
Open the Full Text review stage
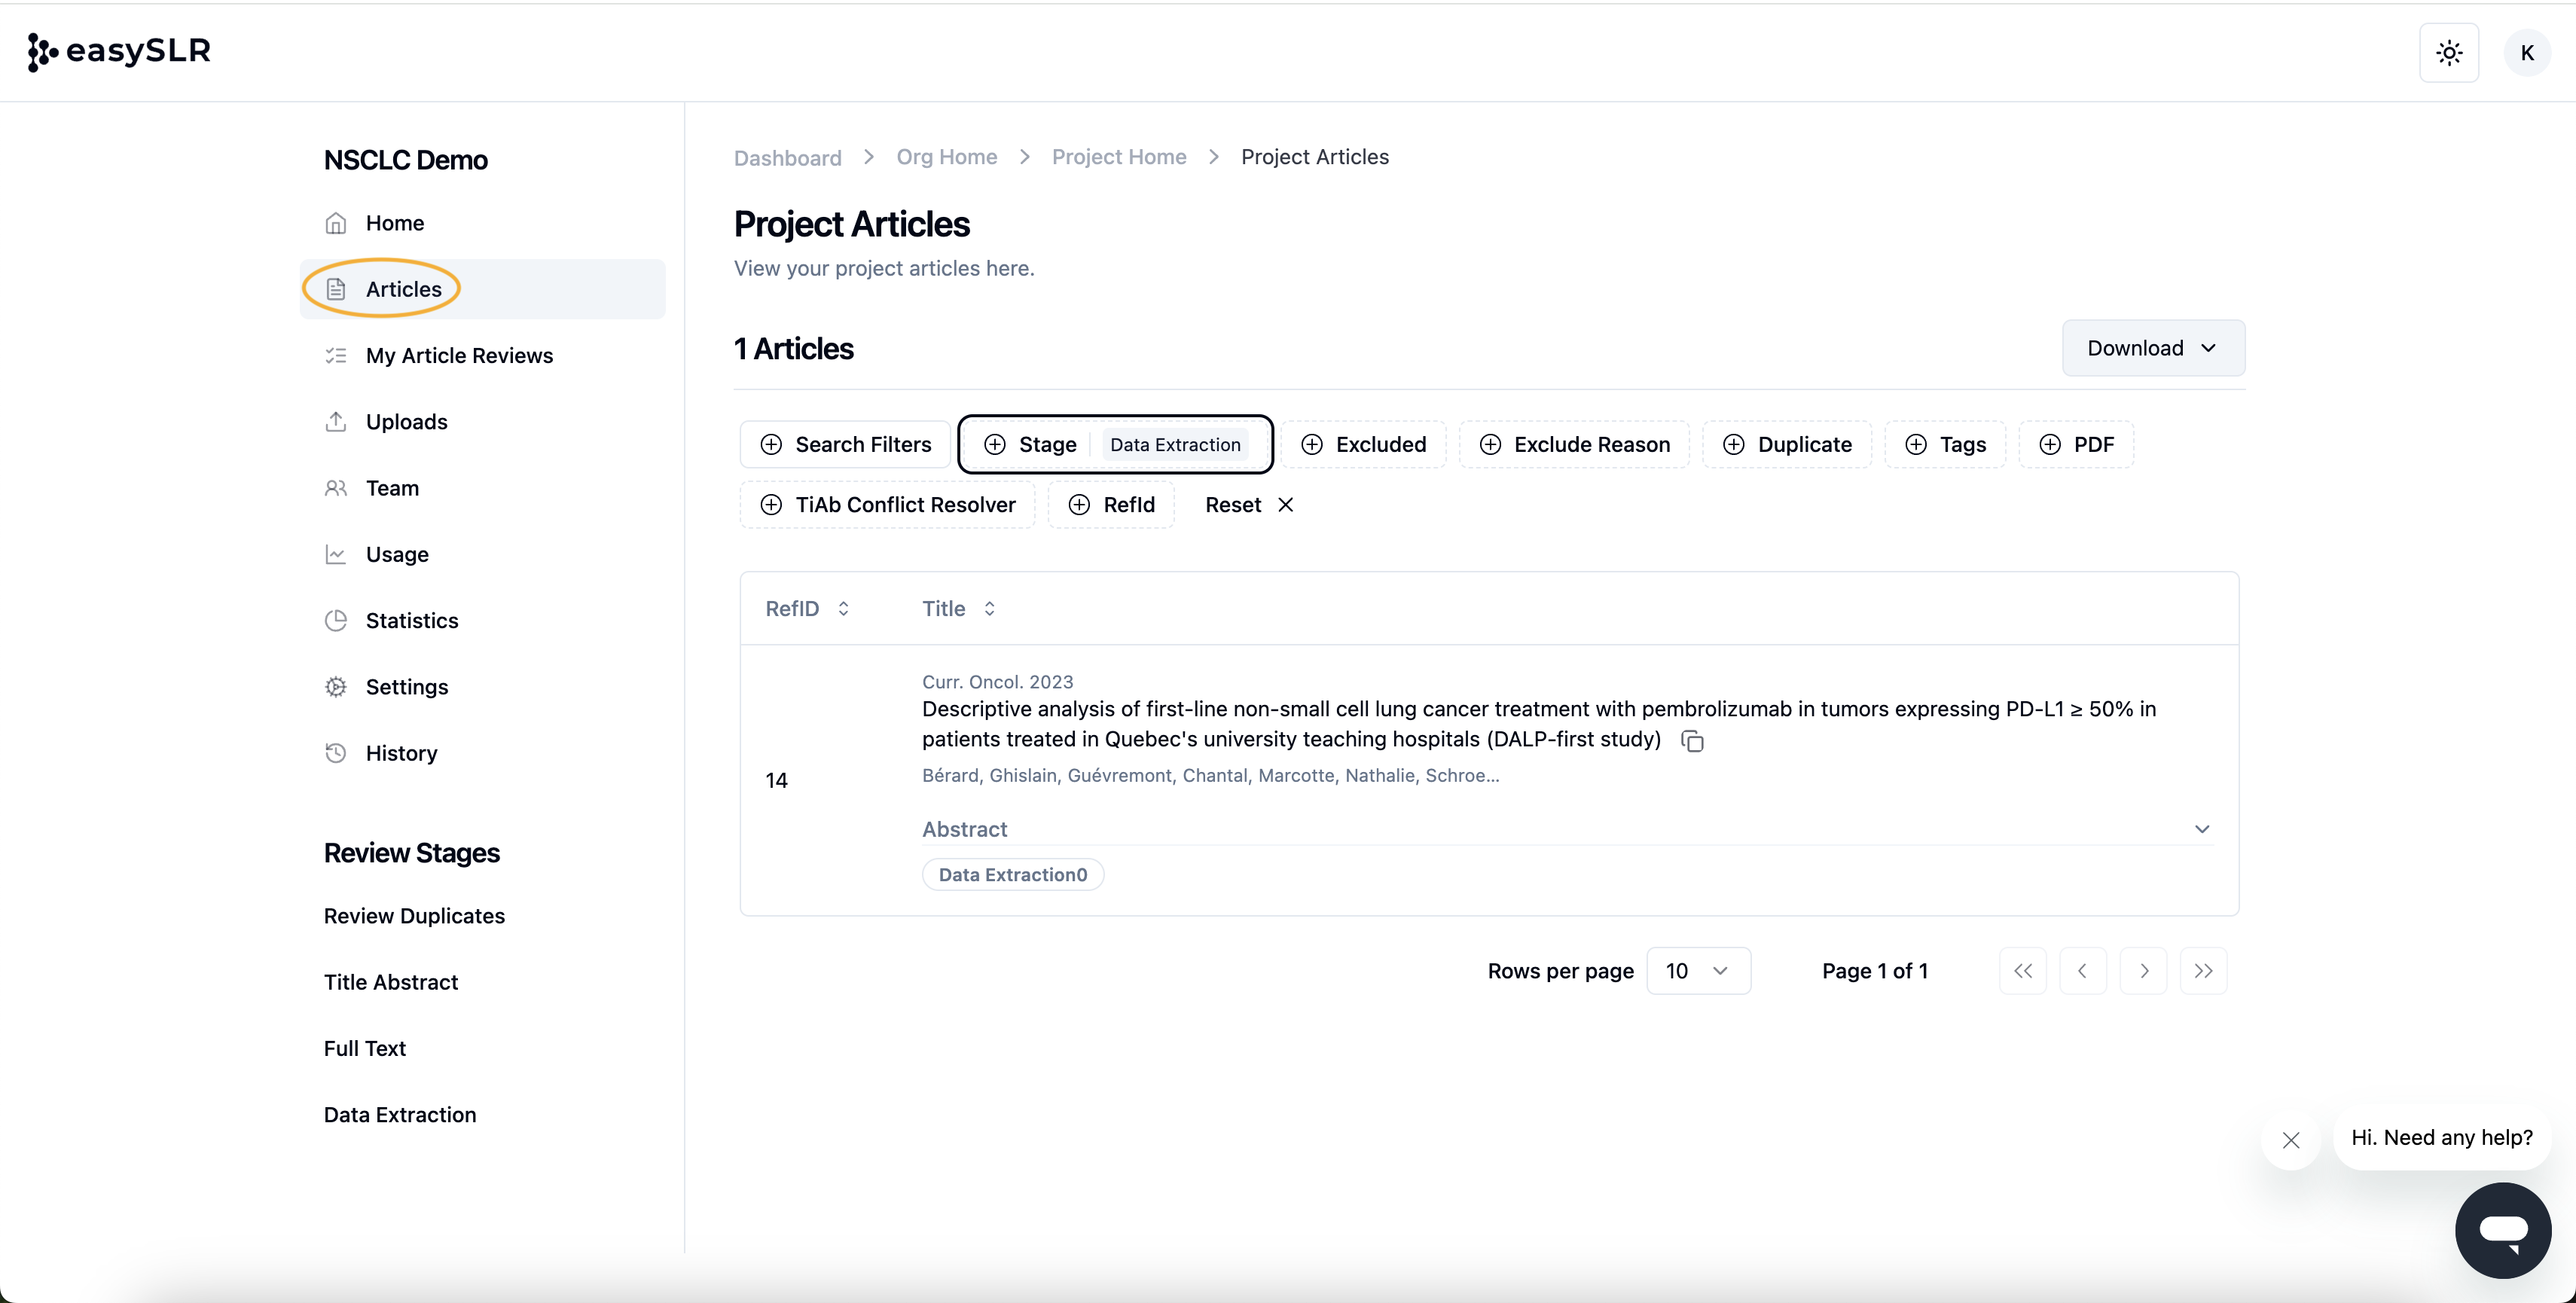[x=365, y=1048]
